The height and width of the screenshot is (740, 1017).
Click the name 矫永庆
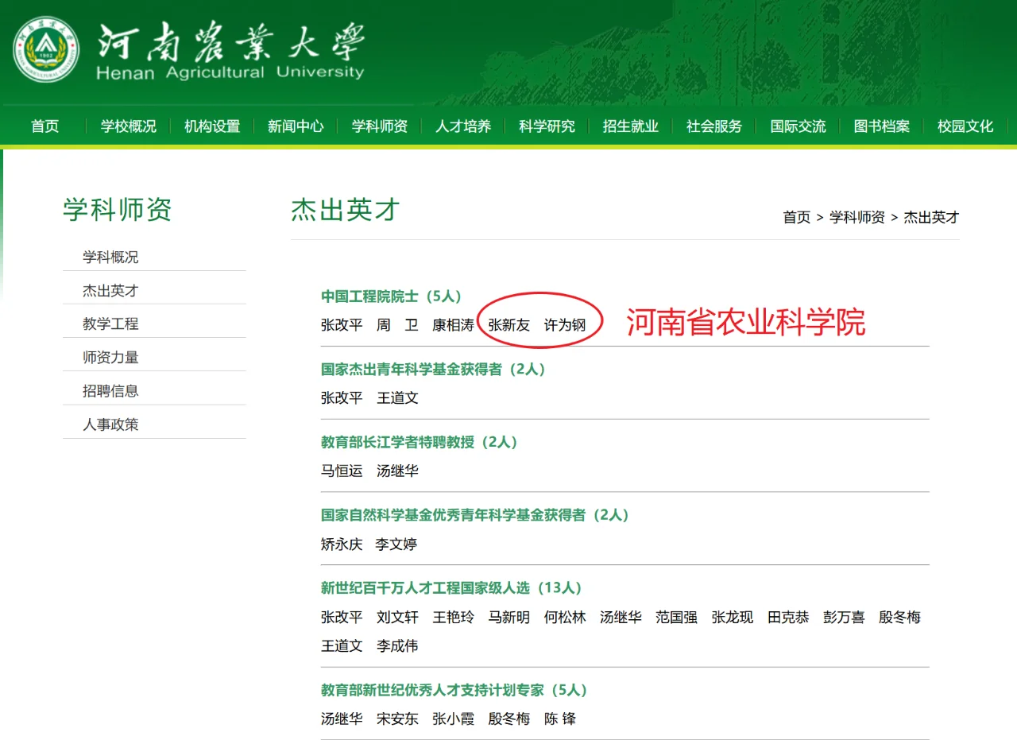coord(342,544)
